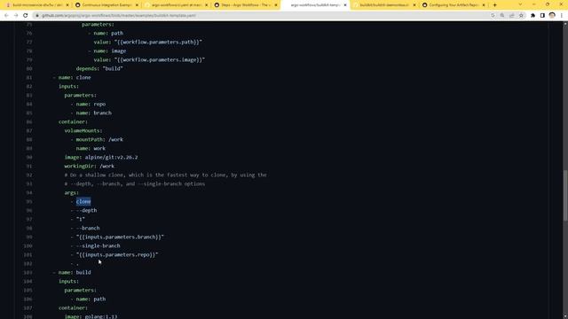Click the 'mountPath: /work' line
Image resolution: width=568 pixels, height=319 pixels.
click(x=97, y=140)
